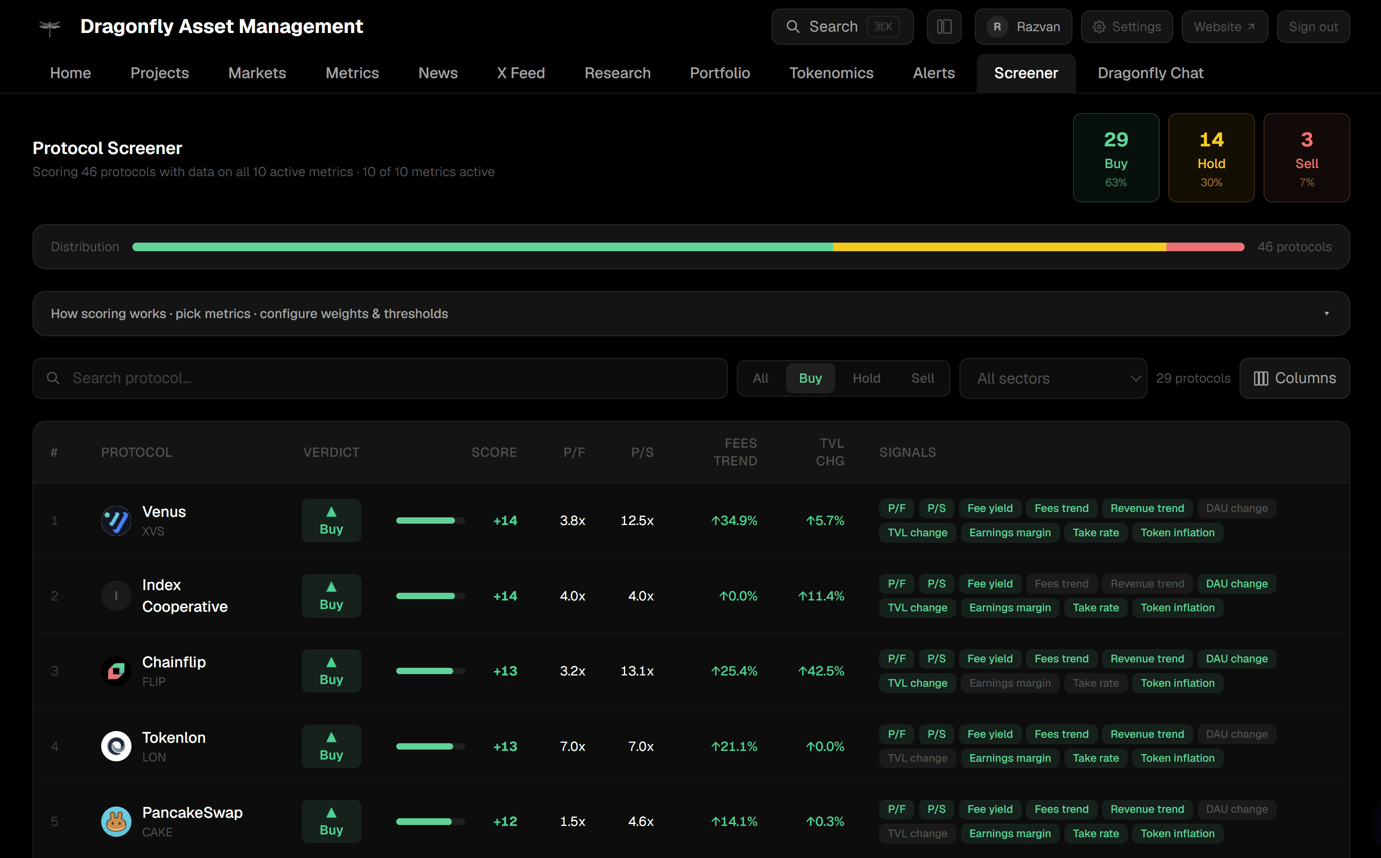Expand the How scoring works panel
The image size is (1381, 858).
[691, 313]
